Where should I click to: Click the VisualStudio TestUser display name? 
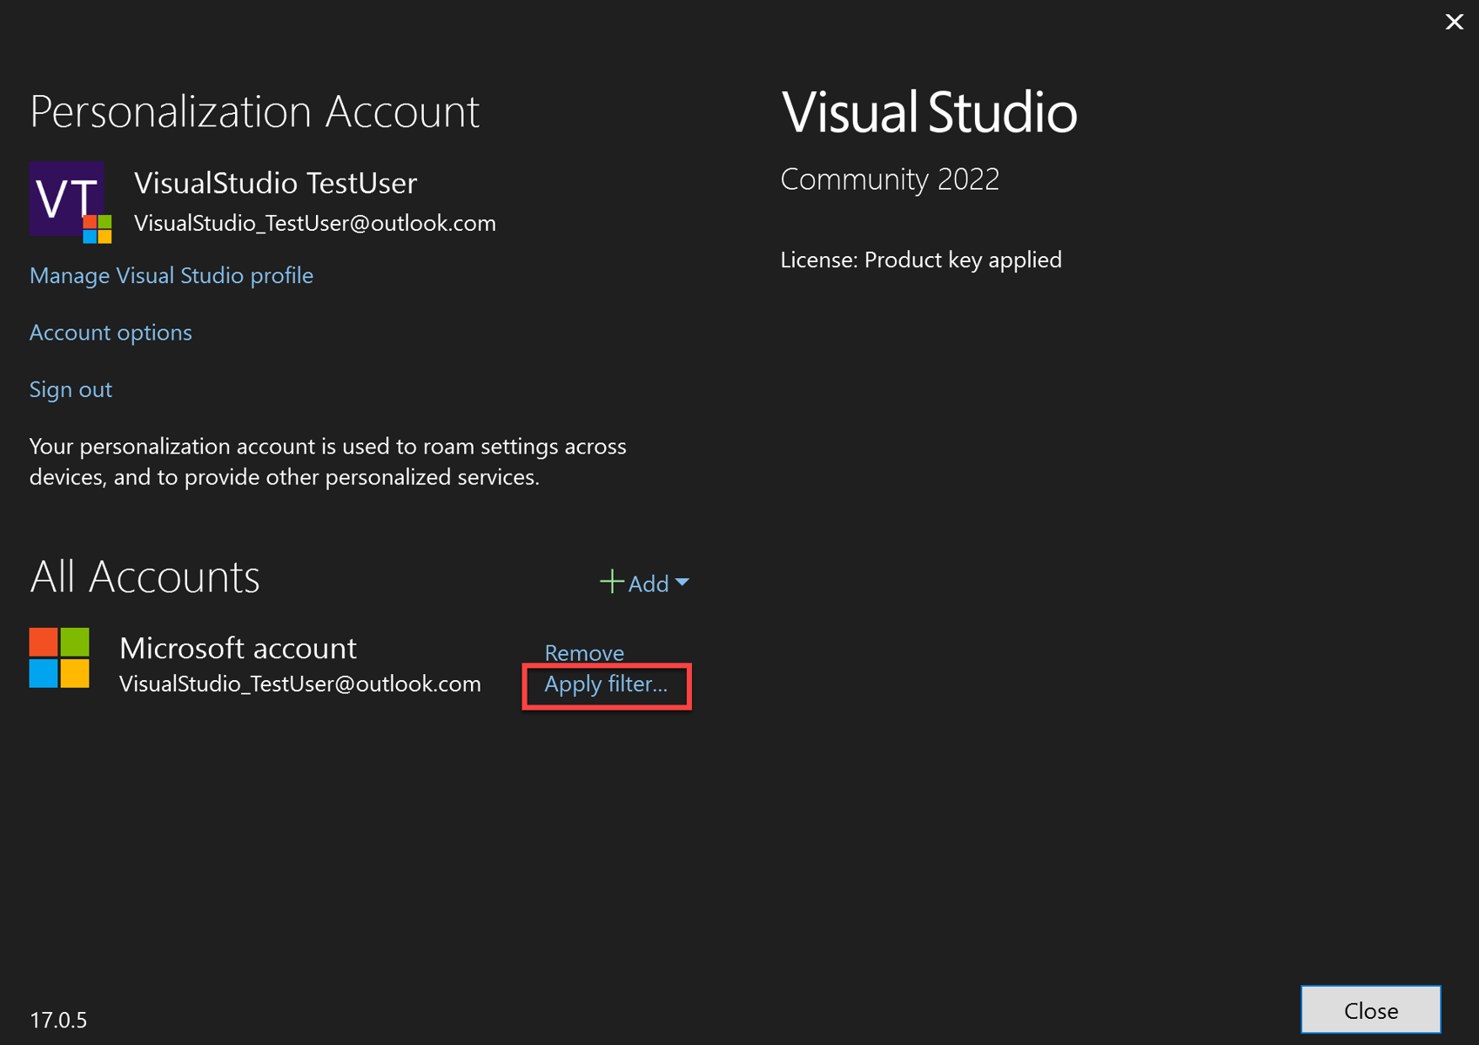pos(275,183)
